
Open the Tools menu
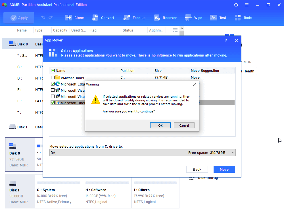243,18
